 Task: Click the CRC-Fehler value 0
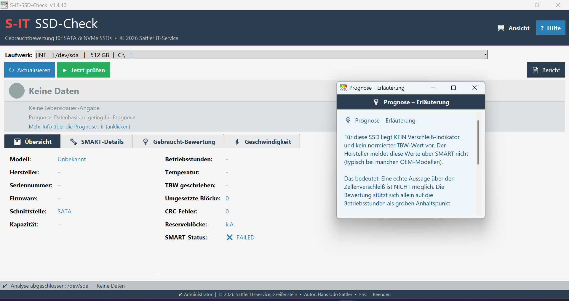227,211
